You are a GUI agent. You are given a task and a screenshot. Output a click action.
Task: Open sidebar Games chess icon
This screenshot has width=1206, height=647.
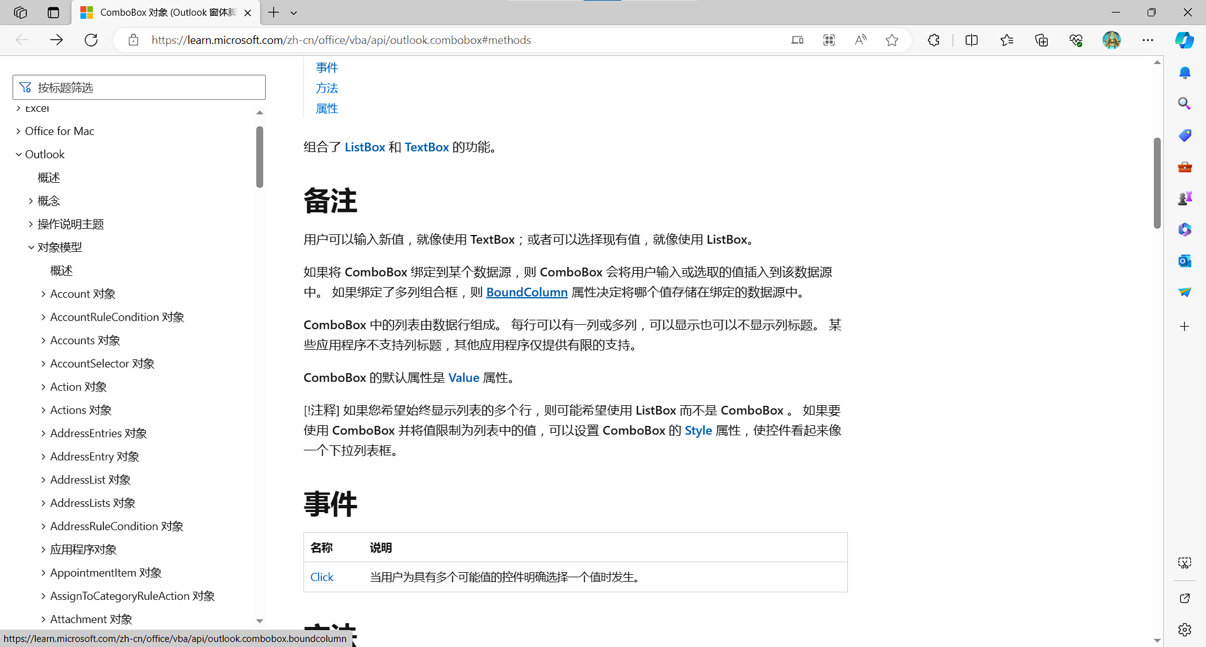pos(1185,198)
